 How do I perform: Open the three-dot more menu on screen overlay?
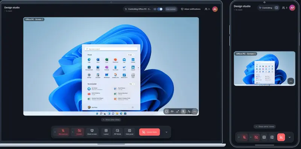click(x=195, y=111)
